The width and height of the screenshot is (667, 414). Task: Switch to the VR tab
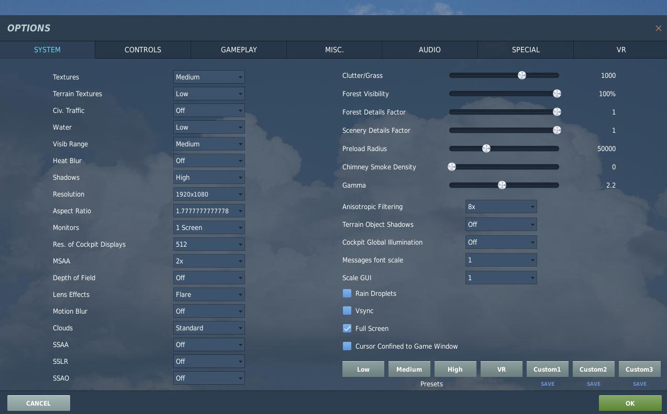(621, 50)
